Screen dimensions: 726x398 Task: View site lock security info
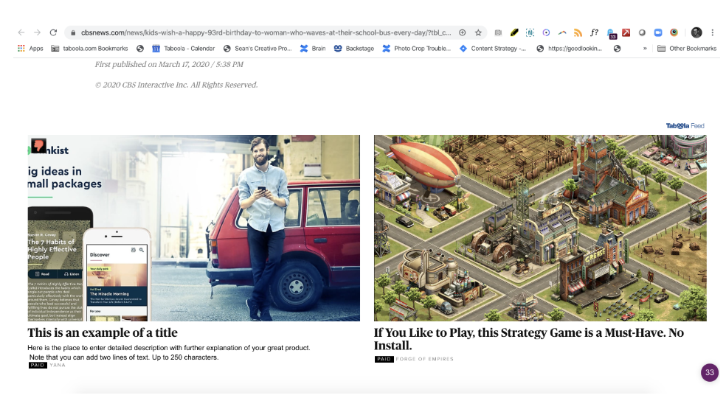pyautogui.click(x=73, y=32)
